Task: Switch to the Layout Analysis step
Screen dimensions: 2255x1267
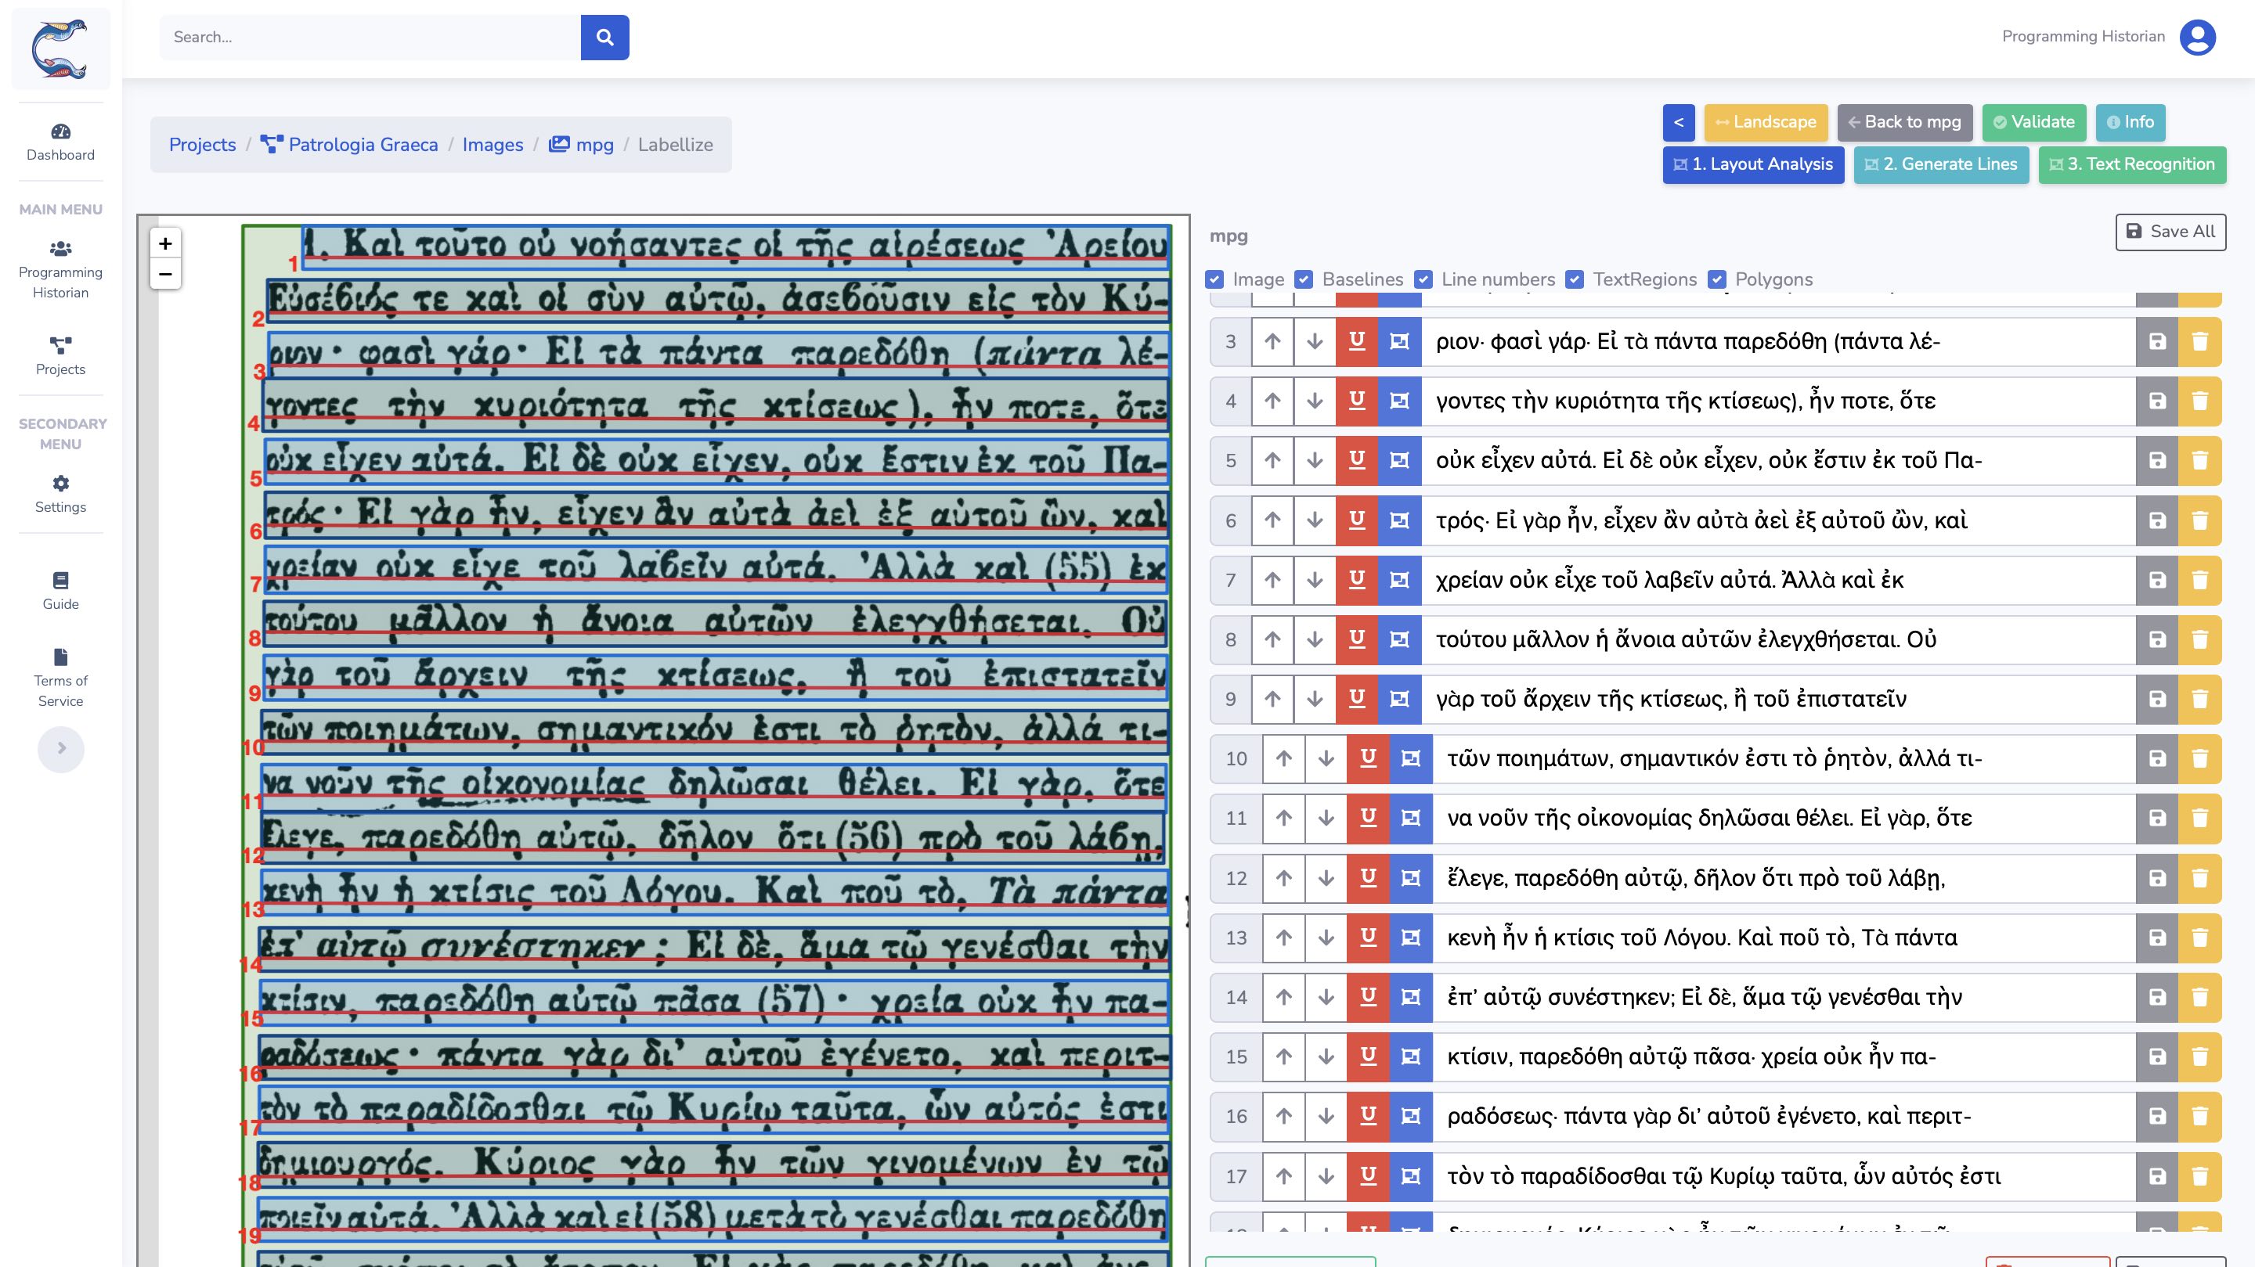Action: [1752, 164]
